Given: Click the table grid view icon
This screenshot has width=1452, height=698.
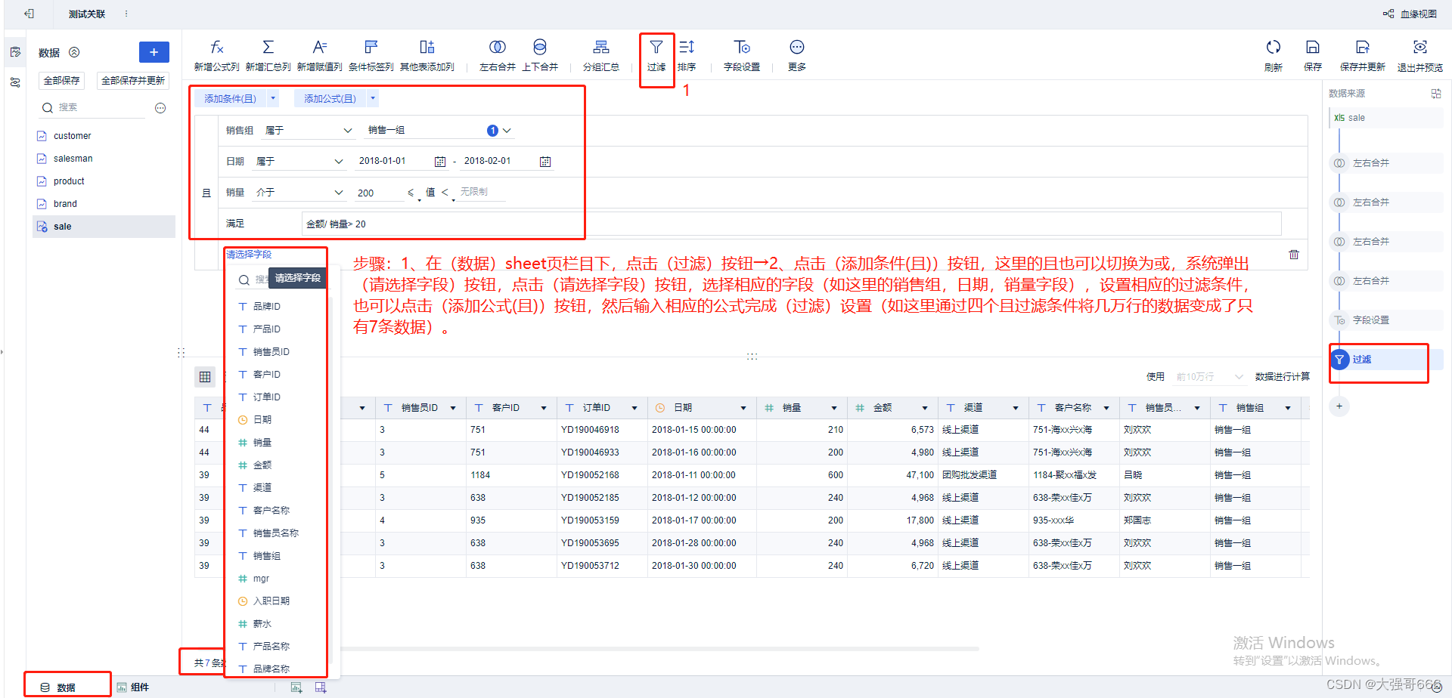Looking at the screenshot, I should (205, 377).
